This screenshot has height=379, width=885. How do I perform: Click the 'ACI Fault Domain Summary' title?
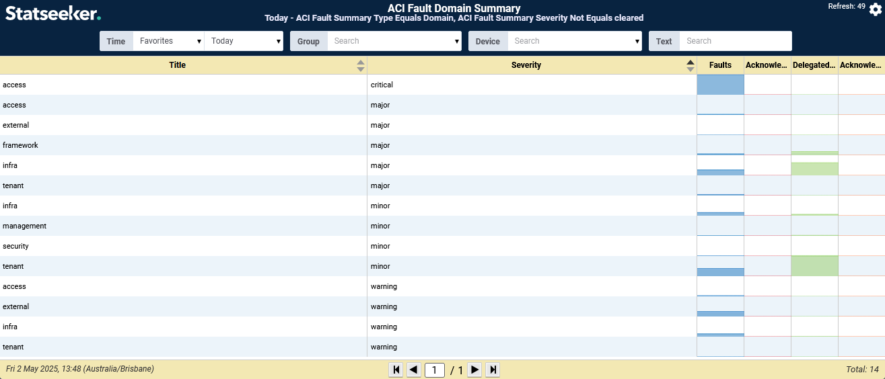point(454,8)
